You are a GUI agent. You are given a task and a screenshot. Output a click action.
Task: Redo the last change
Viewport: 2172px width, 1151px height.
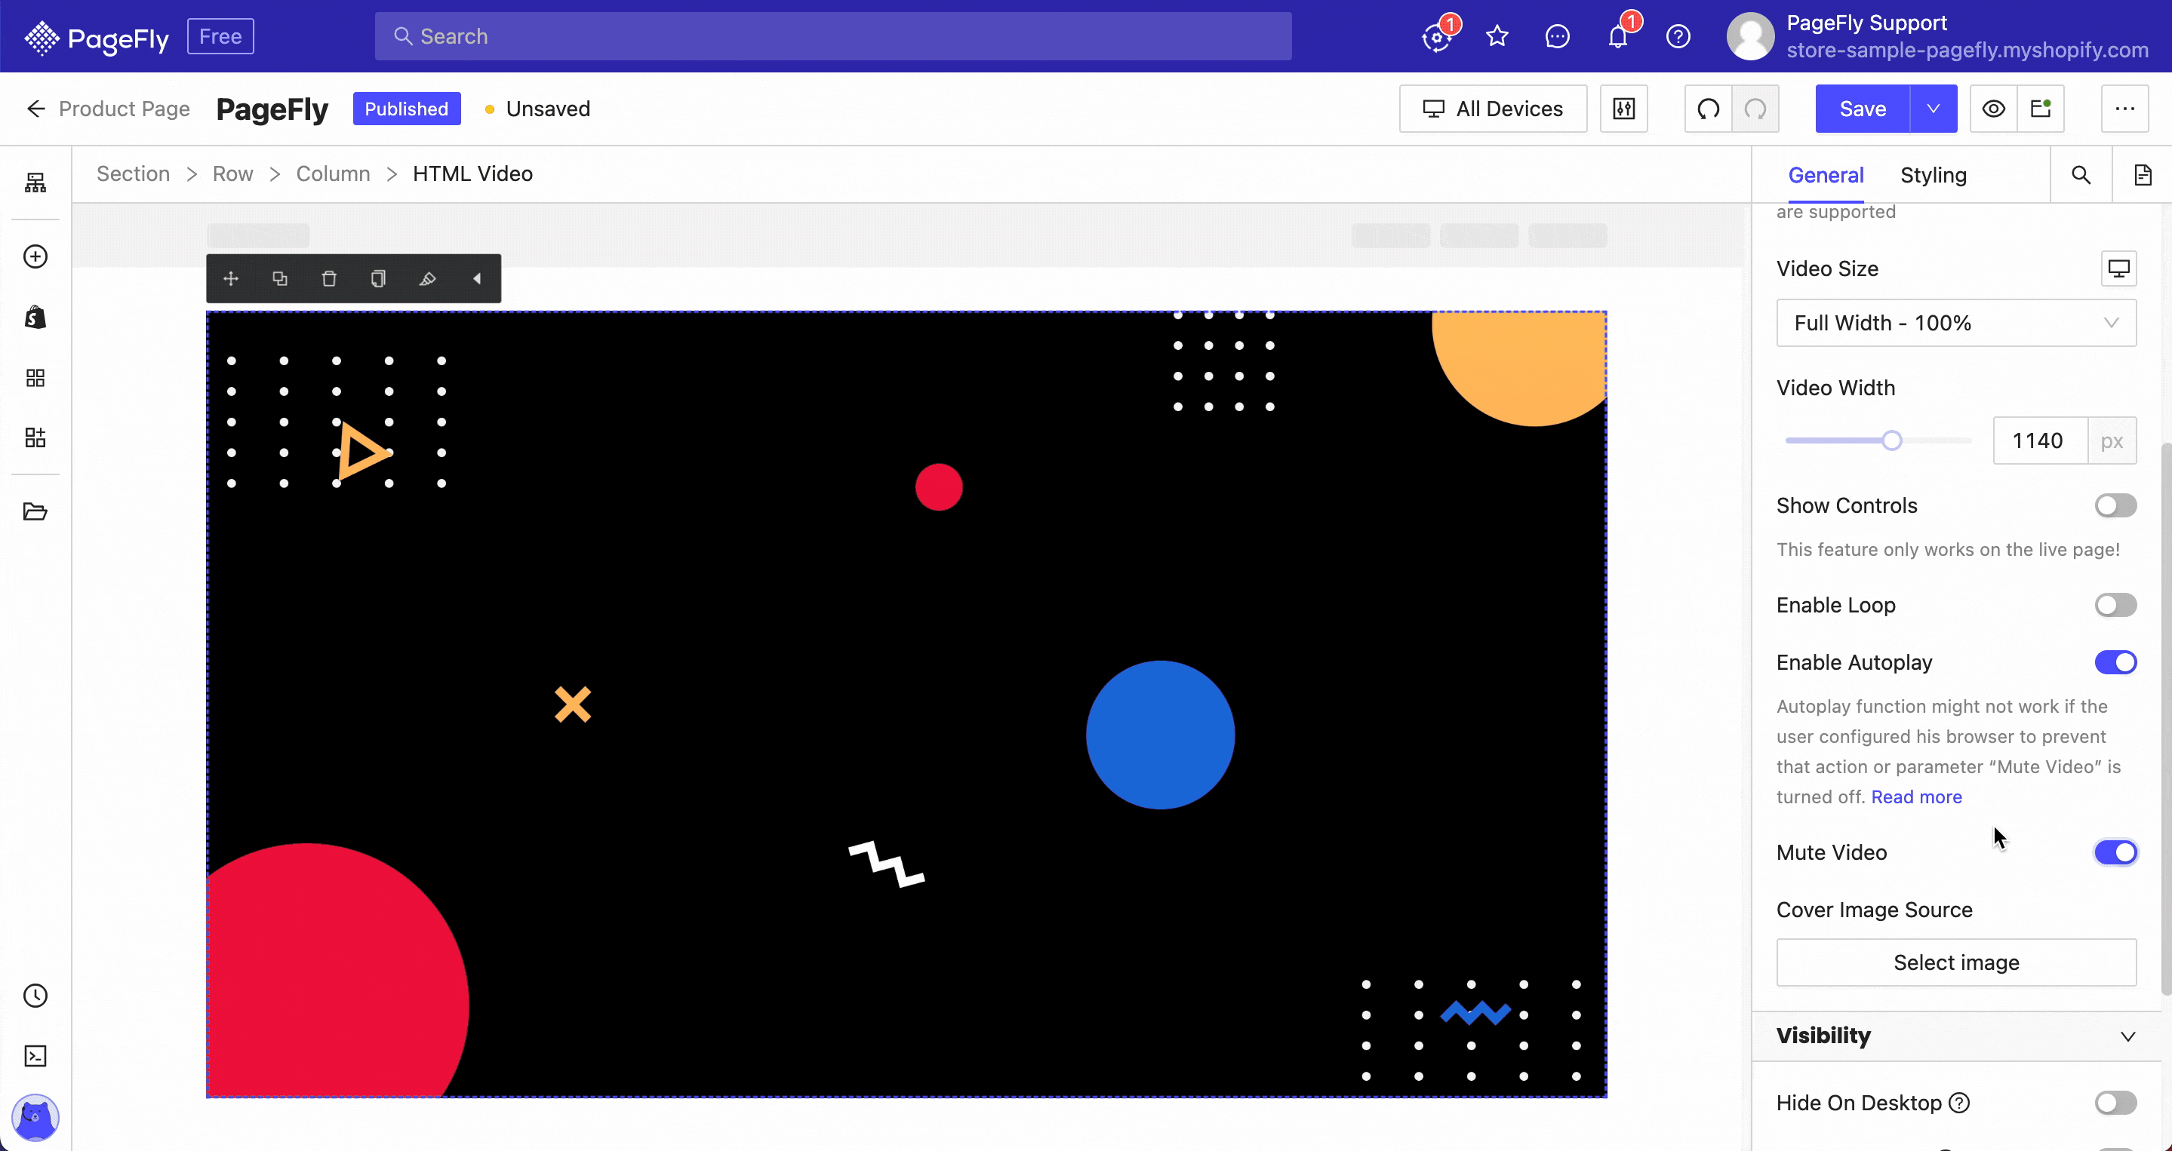[x=1755, y=109]
